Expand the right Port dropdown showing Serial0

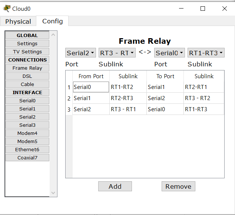point(169,53)
